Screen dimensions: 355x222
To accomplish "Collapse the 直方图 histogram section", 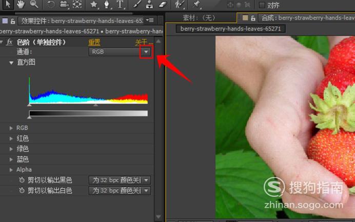I will pos(11,63).
